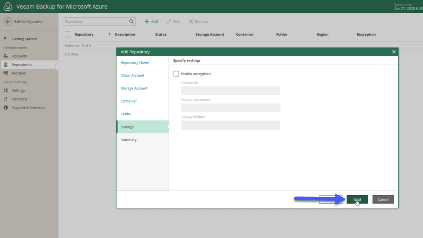Open server Settings in sidebar
The height and width of the screenshot is (238, 423).
click(18, 91)
